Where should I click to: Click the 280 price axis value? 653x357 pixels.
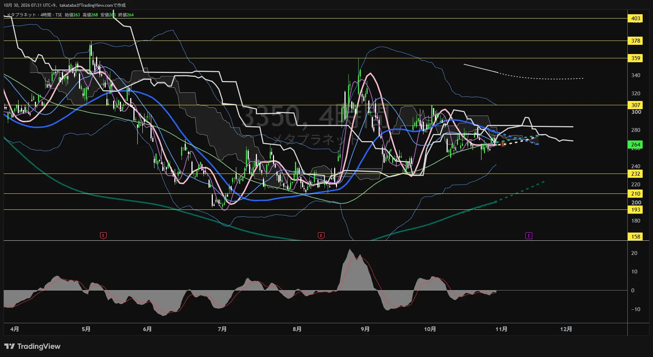point(636,130)
